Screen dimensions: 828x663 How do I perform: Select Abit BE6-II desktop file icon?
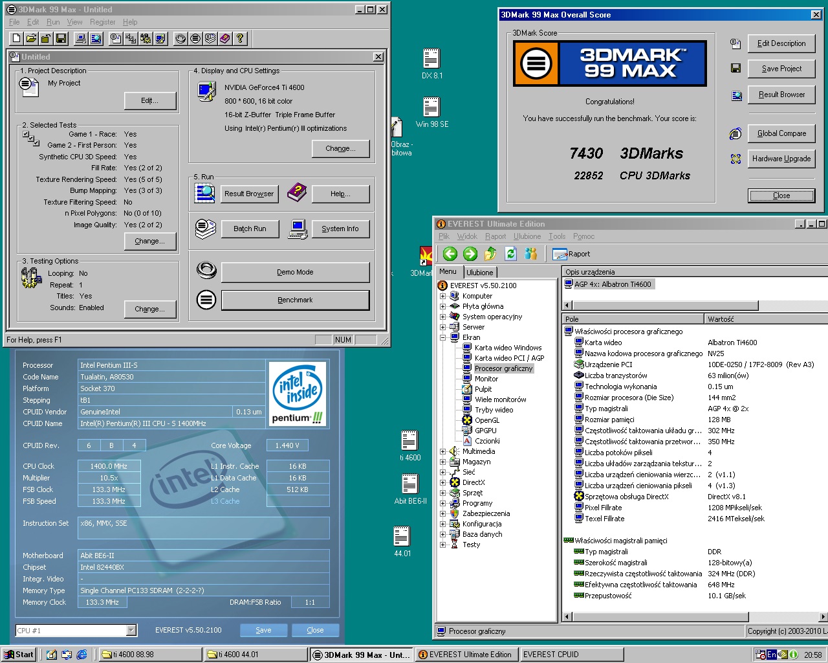coord(410,489)
